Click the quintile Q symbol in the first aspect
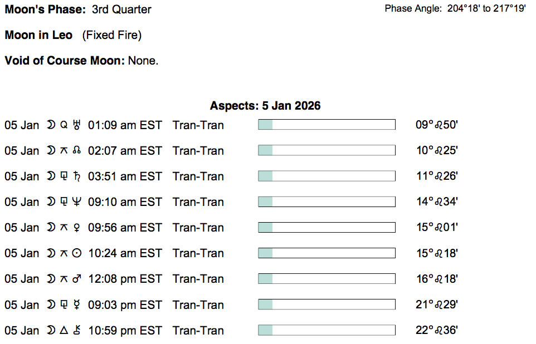This screenshot has width=536, height=344. pyautogui.click(x=64, y=125)
